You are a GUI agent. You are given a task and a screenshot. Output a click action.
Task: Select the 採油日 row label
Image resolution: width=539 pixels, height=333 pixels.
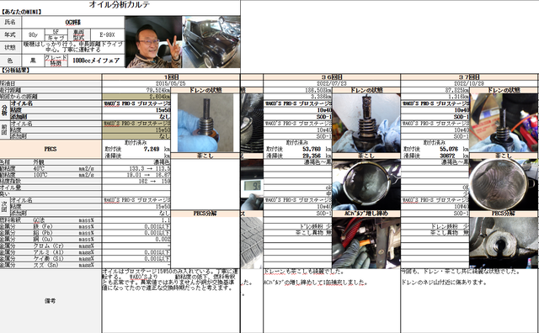pos(51,83)
